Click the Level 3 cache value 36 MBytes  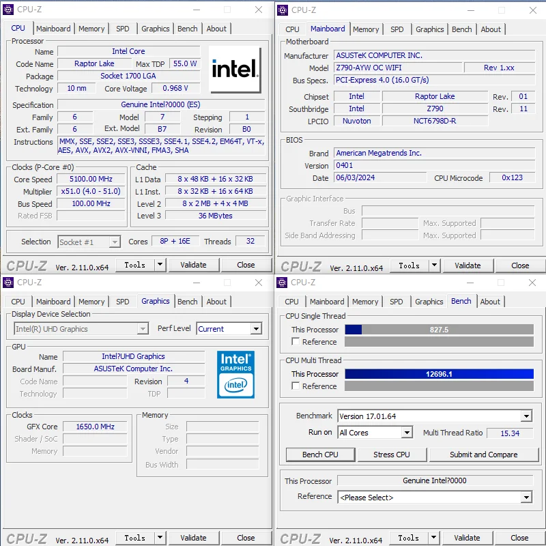coord(216,216)
